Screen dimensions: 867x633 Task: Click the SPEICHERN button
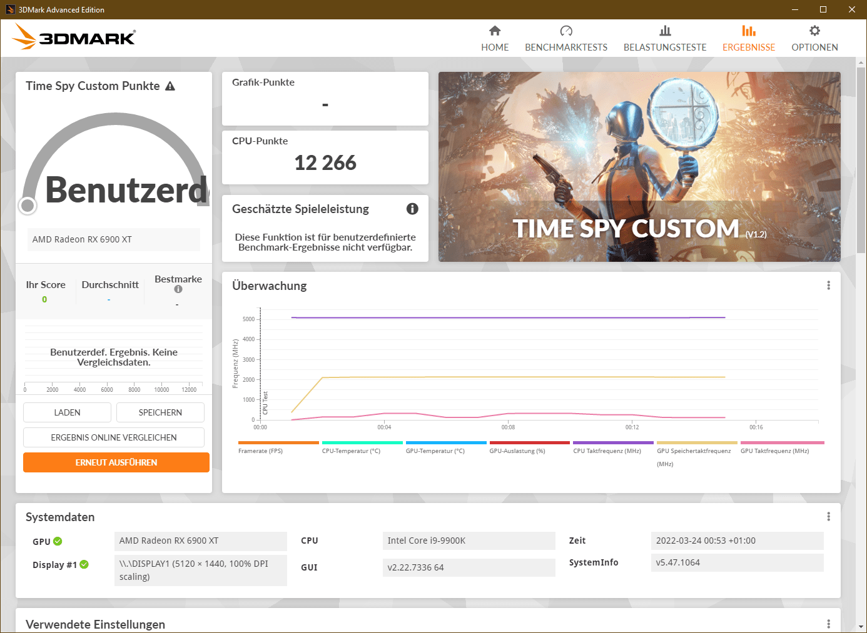(160, 412)
